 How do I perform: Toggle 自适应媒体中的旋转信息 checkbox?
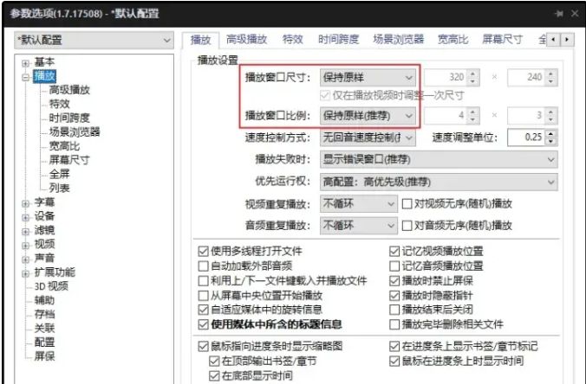204,310
